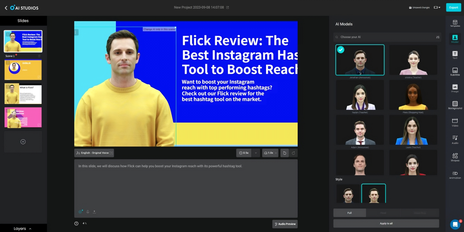Image resolution: width=464 pixels, height=232 pixels.
Task: Open the Shapes panel icon
Action: (455, 156)
